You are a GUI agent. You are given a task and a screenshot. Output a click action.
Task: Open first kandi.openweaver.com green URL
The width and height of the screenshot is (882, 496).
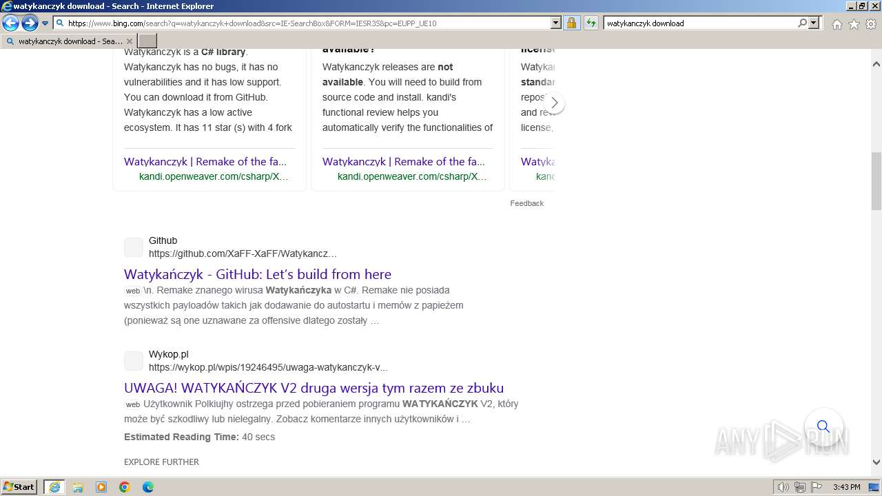click(x=214, y=176)
